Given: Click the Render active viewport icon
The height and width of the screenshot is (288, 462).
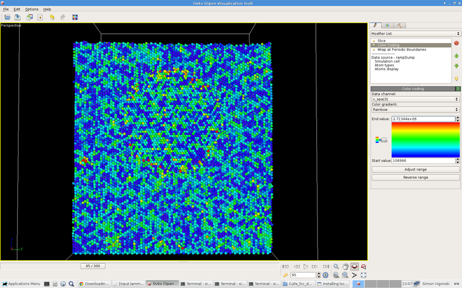Looking at the screenshot, I should [x=75, y=17].
